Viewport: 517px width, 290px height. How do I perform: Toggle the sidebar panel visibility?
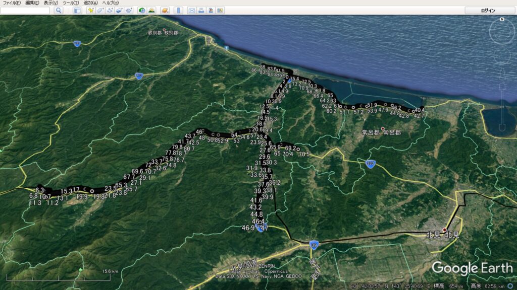tap(77, 10)
